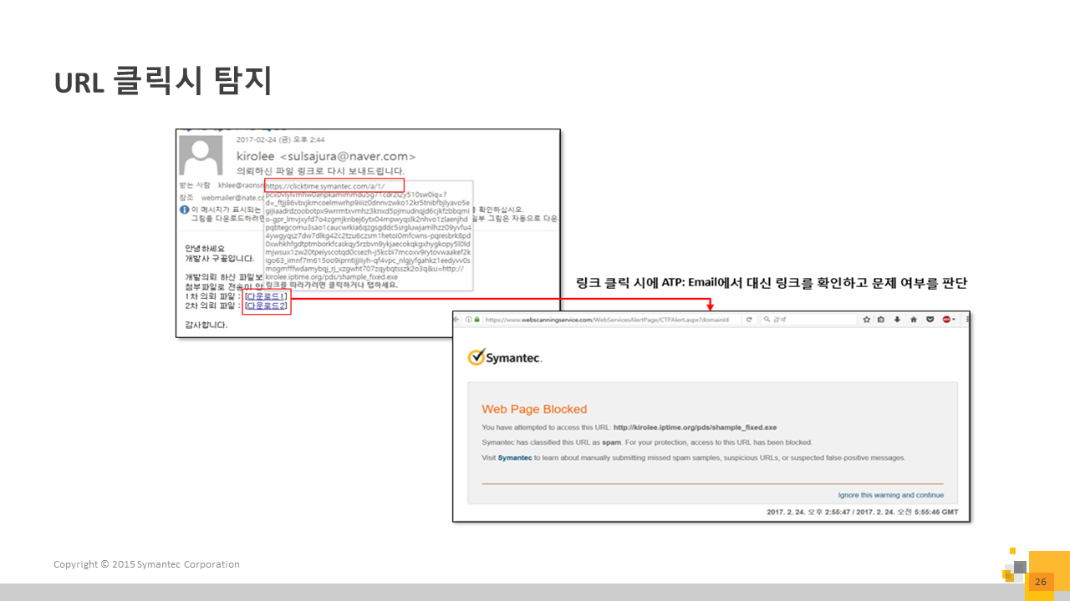
Task: Click the browser back arrow button
Action: [458, 319]
